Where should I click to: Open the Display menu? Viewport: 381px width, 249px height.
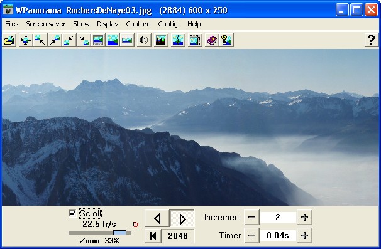pos(108,24)
